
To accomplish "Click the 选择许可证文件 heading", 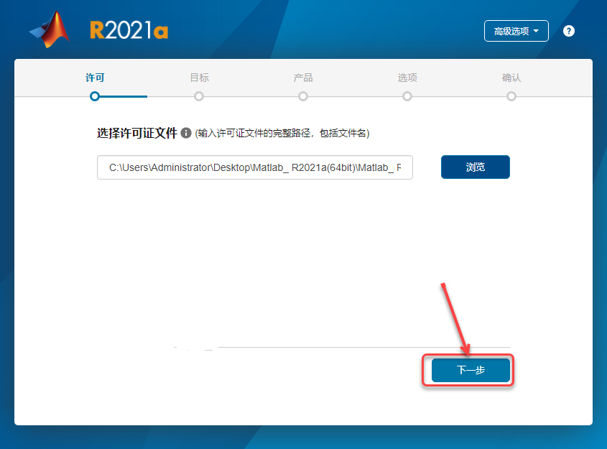I will (137, 133).
